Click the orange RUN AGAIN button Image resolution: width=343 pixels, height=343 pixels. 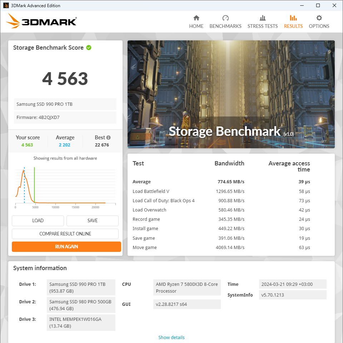(66, 247)
